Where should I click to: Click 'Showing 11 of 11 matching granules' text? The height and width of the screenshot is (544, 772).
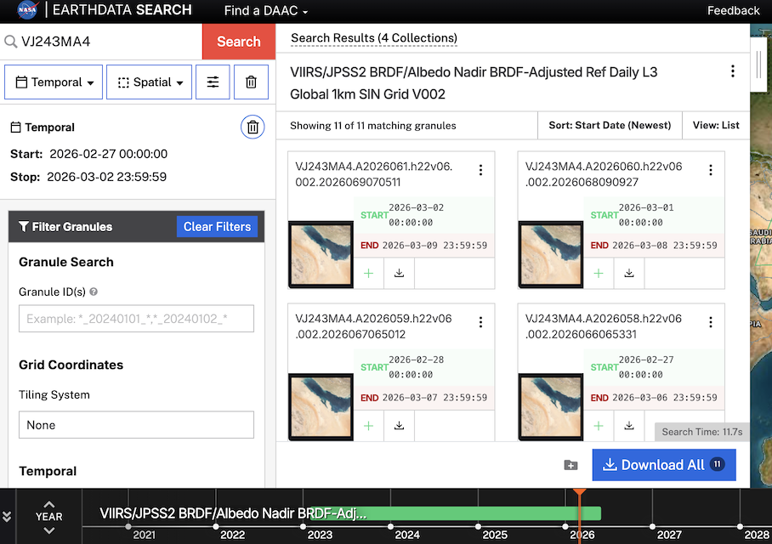click(x=372, y=126)
